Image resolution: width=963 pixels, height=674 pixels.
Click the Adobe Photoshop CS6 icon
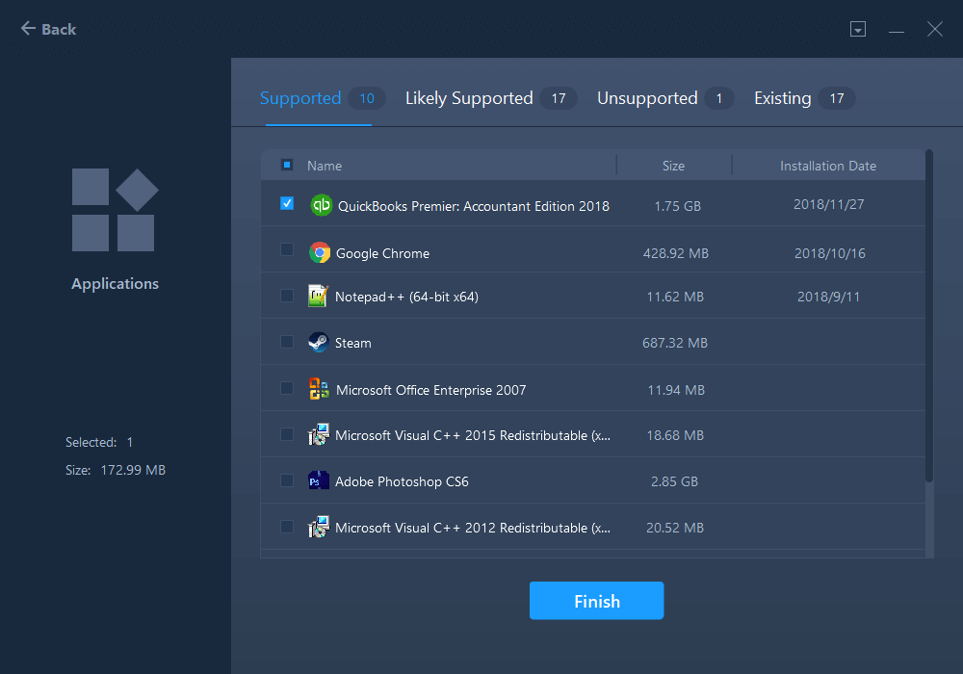(318, 481)
